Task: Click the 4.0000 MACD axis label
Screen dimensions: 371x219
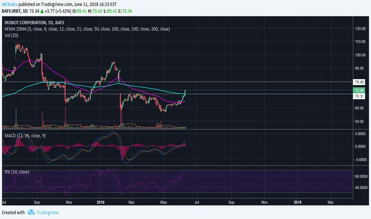Action: click(x=360, y=134)
